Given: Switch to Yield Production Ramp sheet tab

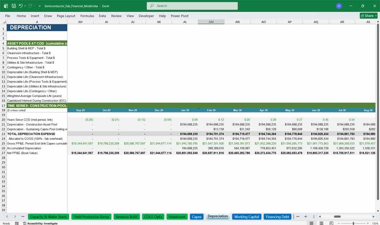Looking at the screenshot, I should click(x=91, y=217).
